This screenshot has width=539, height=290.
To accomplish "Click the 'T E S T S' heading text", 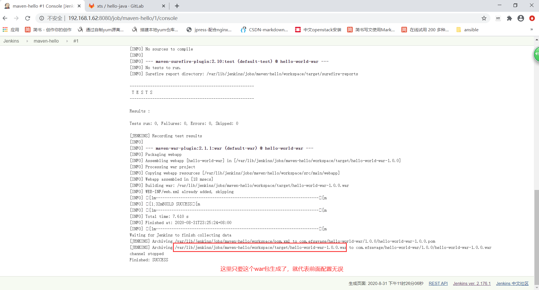I will point(142,92).
